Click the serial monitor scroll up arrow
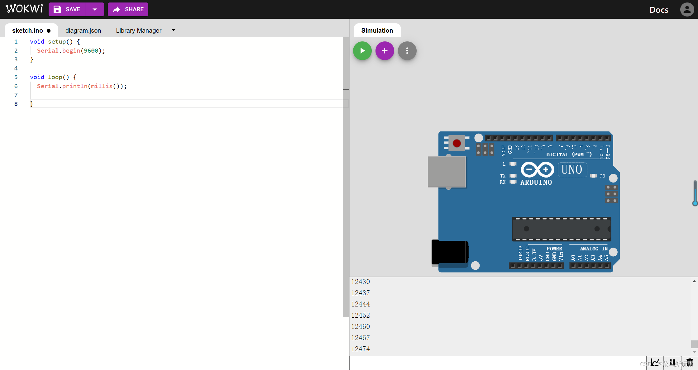This screenshot has height=370, width=698. point(694,281)
